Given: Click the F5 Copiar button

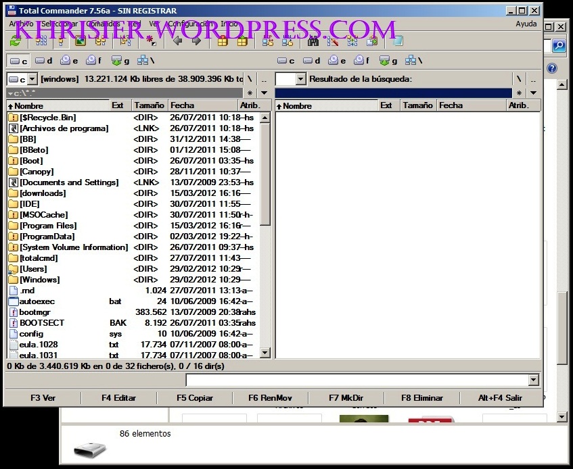Looking at the screenshot, I should pos(195,398).
